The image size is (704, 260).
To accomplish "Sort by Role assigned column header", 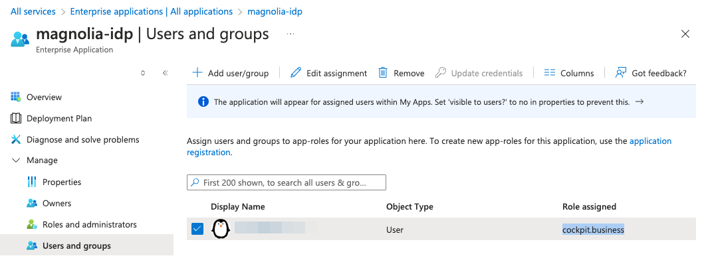I will (589, 207).
